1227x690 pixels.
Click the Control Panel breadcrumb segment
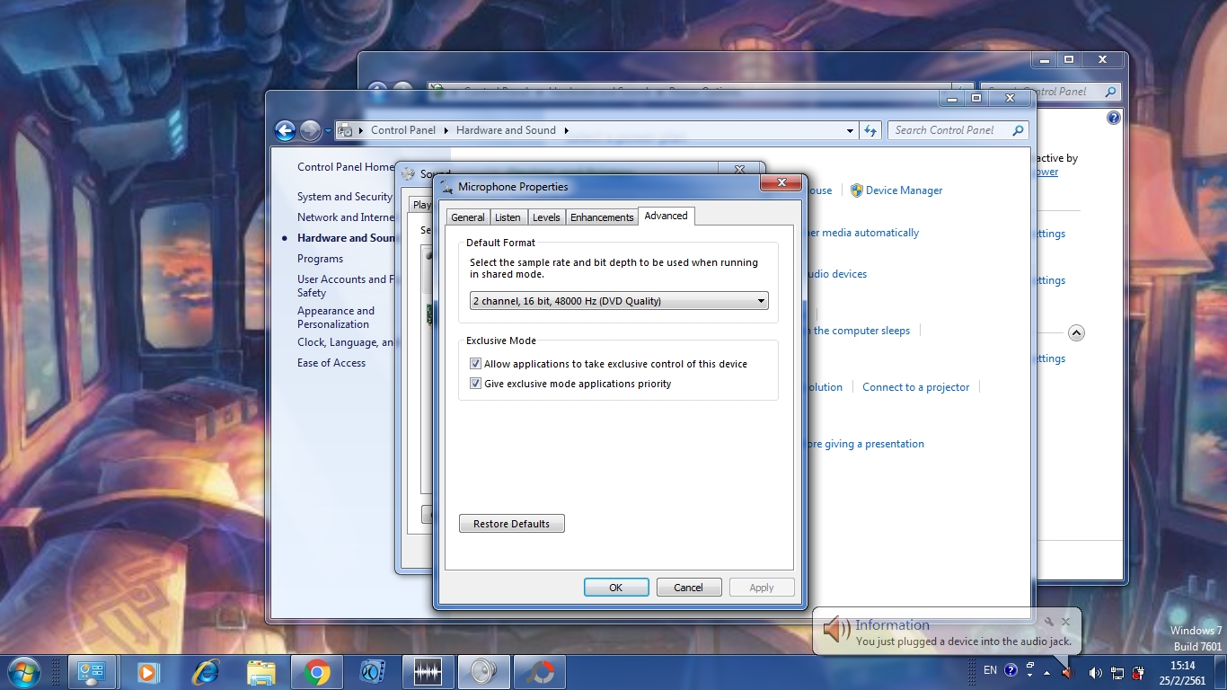point(403,130)
